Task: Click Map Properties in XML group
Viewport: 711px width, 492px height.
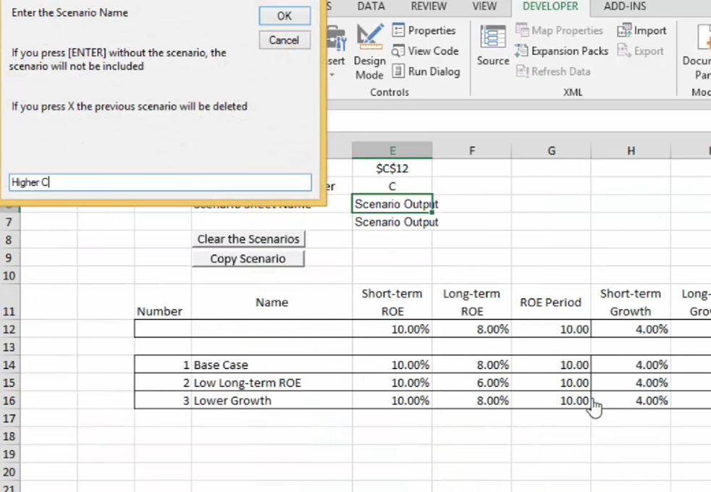Action: pyautogui.click(x=560, y=30)
